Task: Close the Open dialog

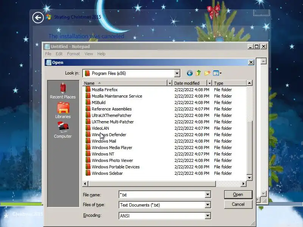Action: tap(251, 62)
